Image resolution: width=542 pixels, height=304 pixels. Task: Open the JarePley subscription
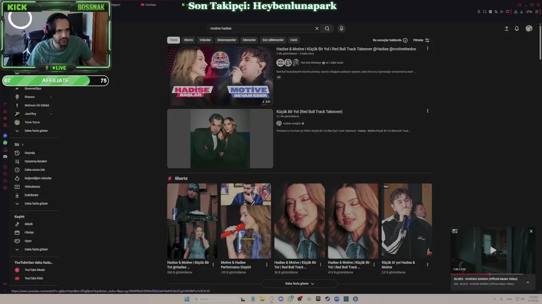30,114
